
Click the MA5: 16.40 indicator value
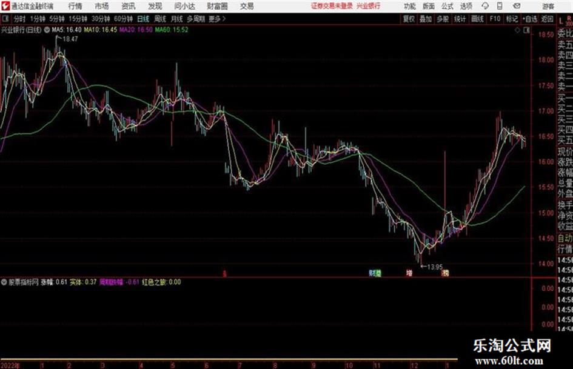coord(67,30)
